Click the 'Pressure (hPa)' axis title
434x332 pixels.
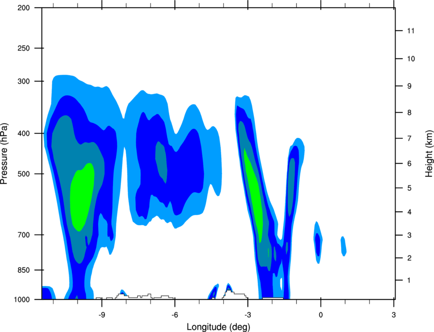click(4, 154)
